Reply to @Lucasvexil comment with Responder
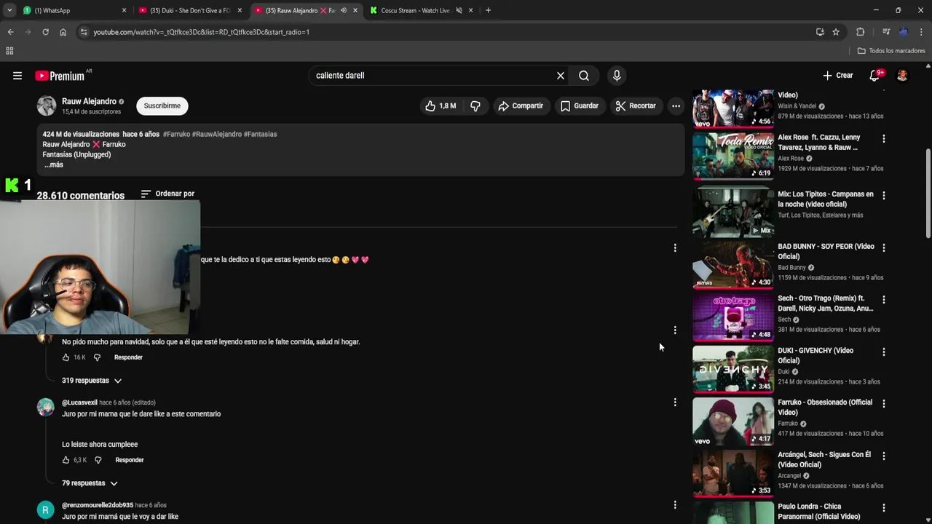The width and height of the screenshot is (932, 524). click(x=130, y=460)
